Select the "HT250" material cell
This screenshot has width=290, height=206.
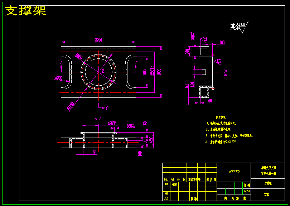pos(234,172)
